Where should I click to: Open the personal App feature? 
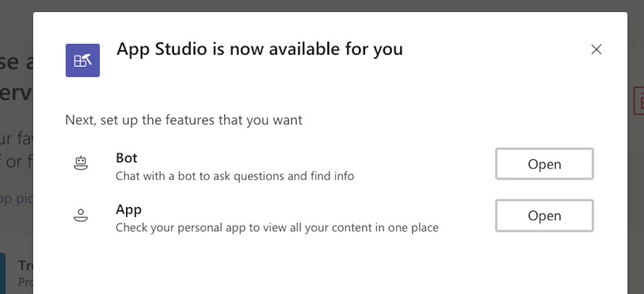click(544, 216)
